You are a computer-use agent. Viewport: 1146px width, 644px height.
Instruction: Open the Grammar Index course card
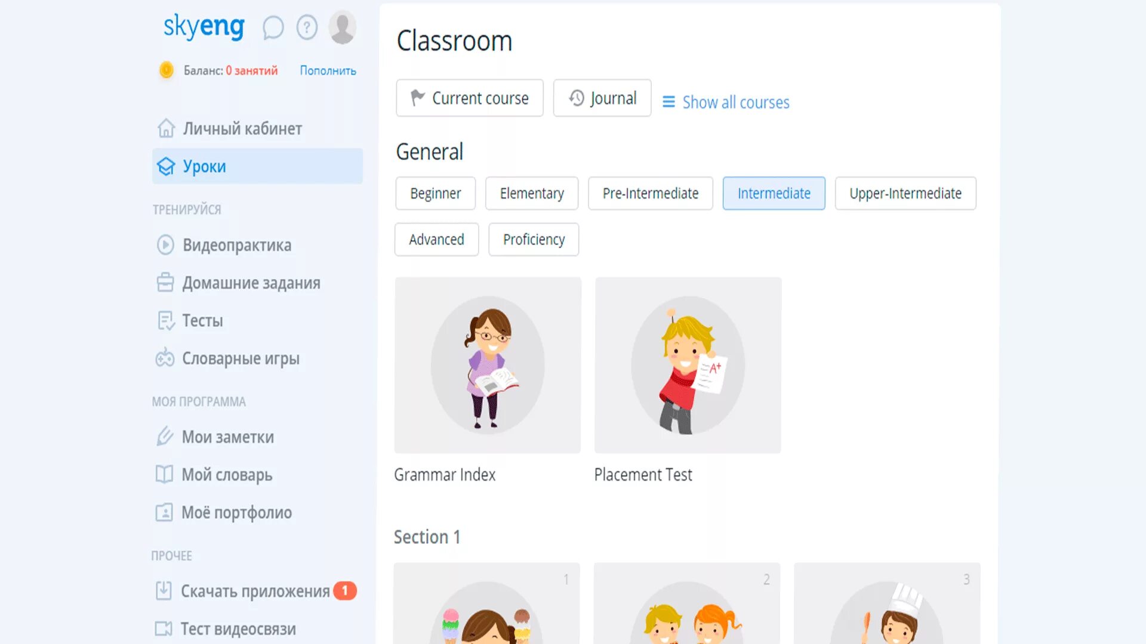(487, 365)
